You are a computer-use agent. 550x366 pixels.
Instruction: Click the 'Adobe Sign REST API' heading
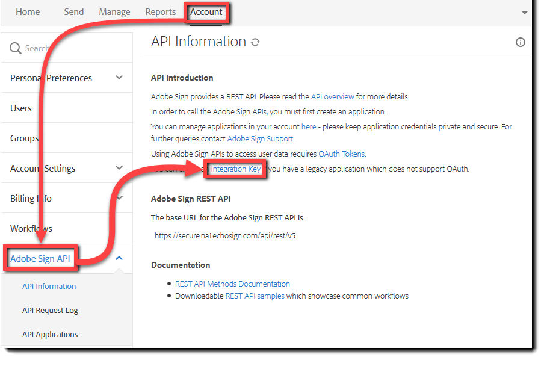(x=191, y=199)
